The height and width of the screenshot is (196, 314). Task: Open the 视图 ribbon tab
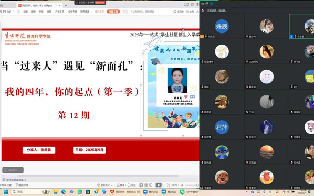click(x=49, y=12)
